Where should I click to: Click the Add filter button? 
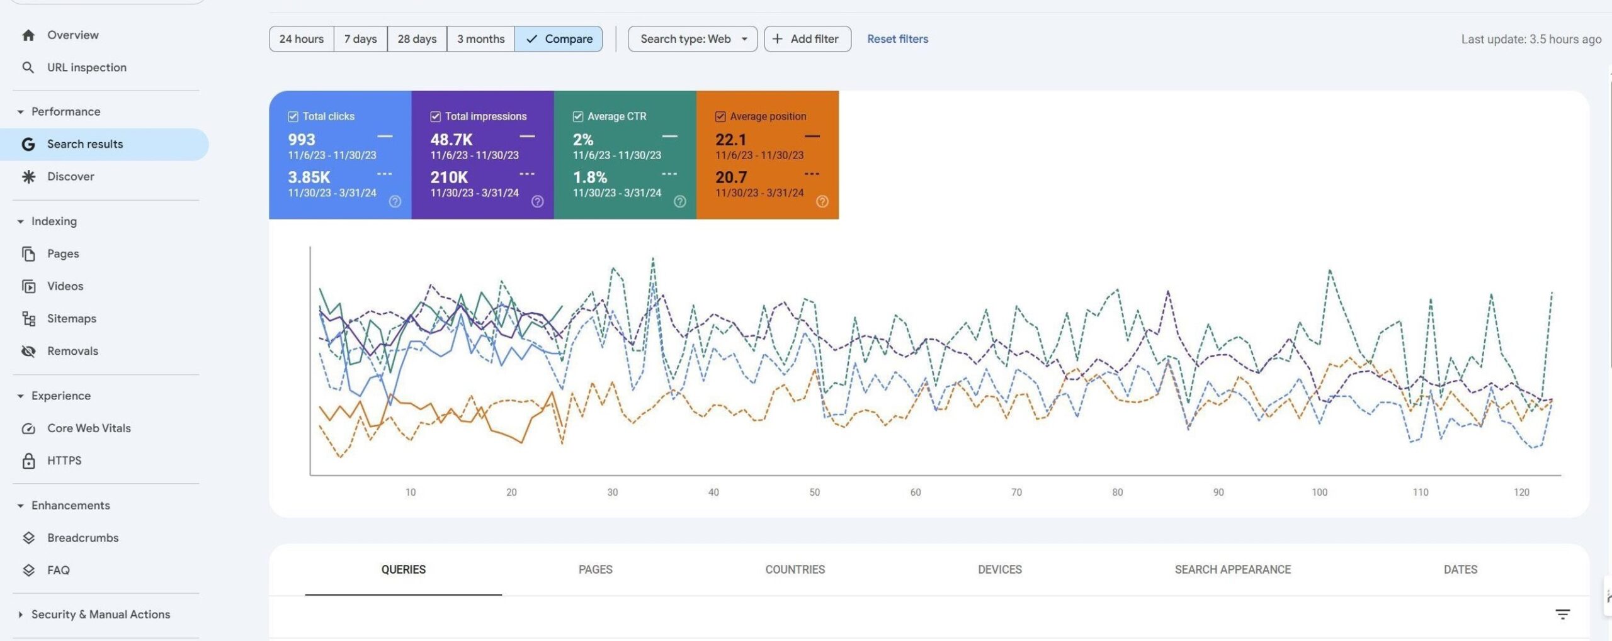pos(807,39)
